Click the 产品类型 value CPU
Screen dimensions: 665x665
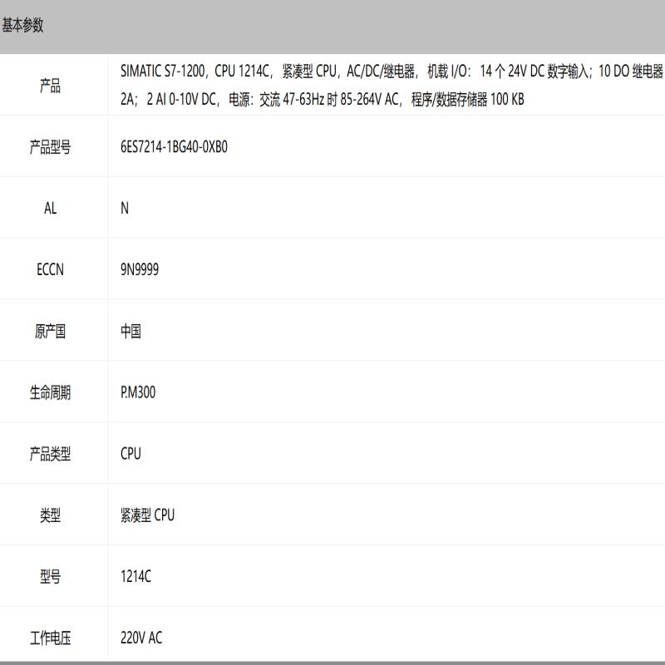tap(131, 454)
